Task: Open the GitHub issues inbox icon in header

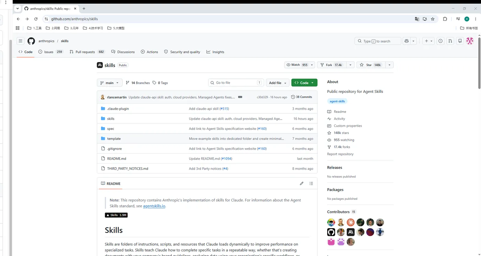Action: tap(440, 41)
